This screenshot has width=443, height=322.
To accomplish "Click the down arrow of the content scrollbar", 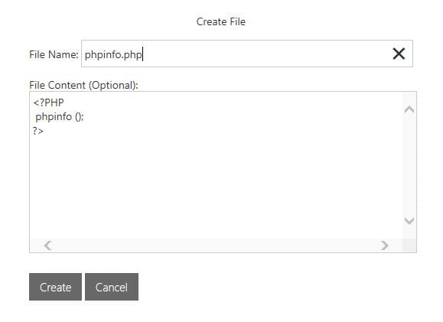I will tap(409, 220).
